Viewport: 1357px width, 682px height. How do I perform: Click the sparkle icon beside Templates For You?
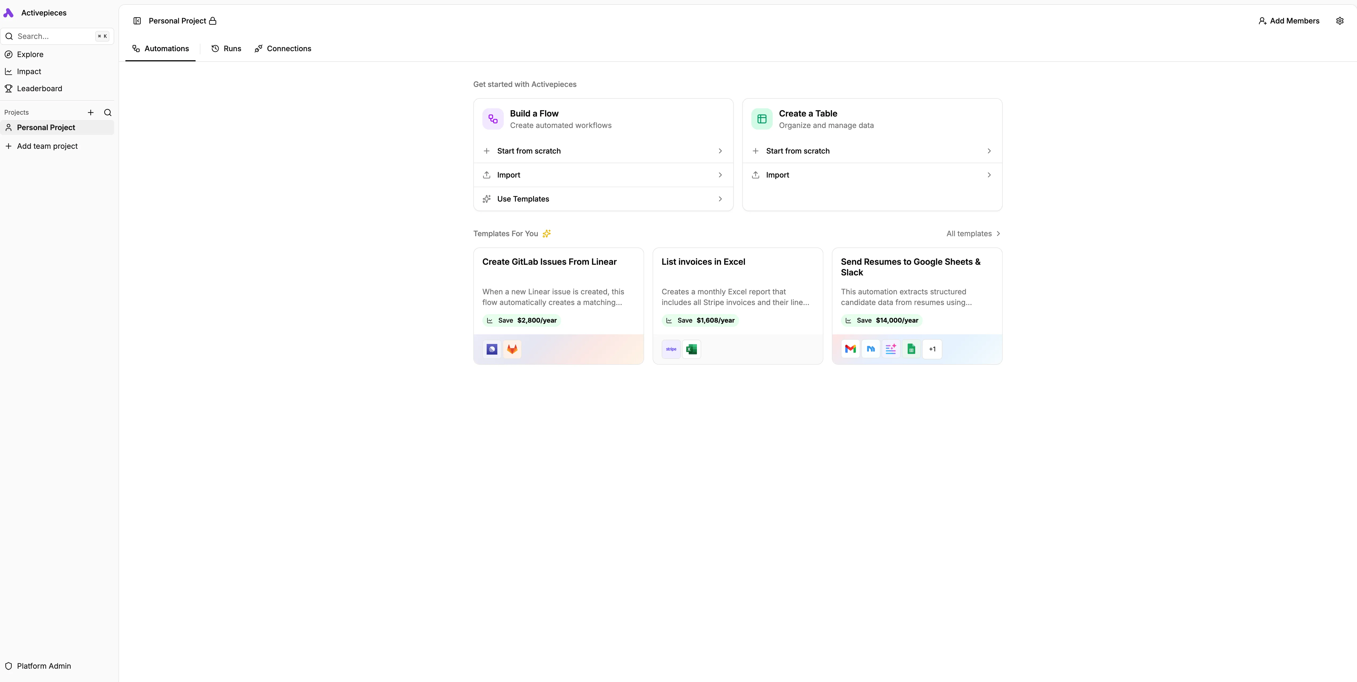(x=547, y=234)
